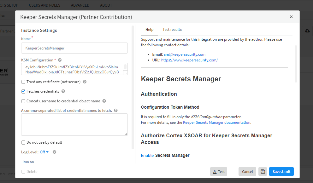Click Save & exit button
The height and width of the screenshot is (183, 313).
click(281, 172)
